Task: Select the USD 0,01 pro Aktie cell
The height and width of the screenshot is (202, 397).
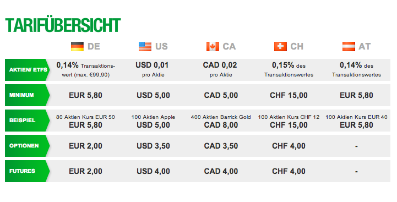Action: [x=153, y=69]
